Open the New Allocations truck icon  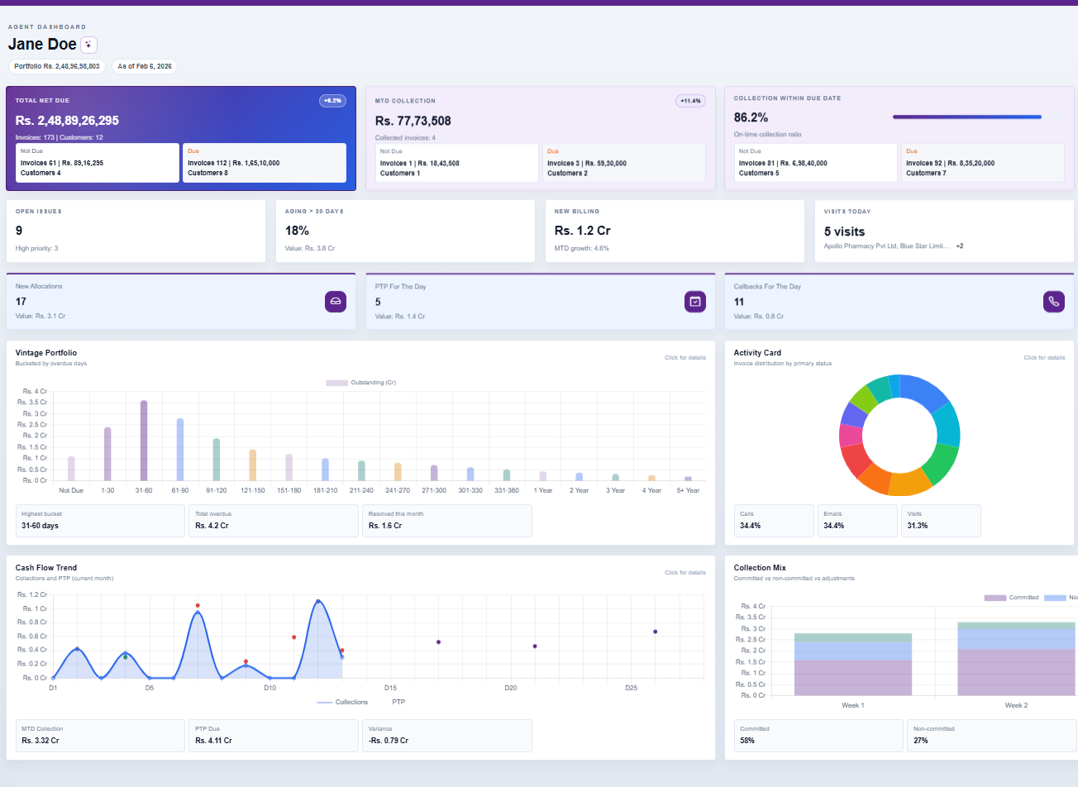click(x=336, y=302)
